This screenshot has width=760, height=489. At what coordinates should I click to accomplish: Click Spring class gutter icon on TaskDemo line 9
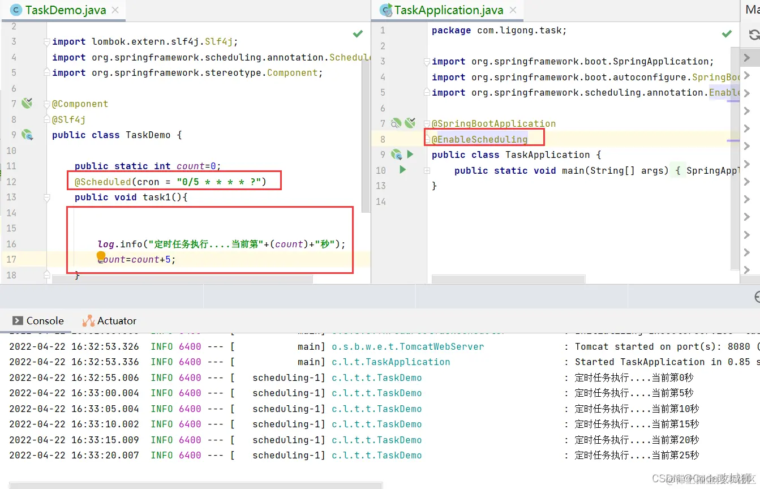(x=27, y=135)
